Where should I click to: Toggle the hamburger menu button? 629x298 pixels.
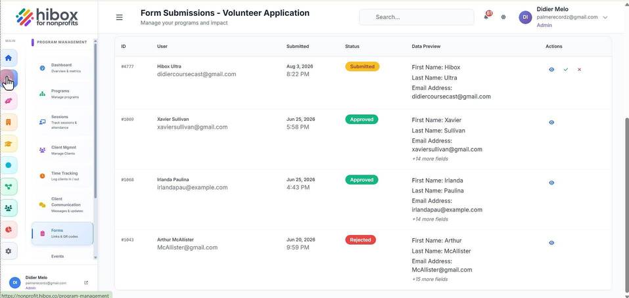point(119,17)
